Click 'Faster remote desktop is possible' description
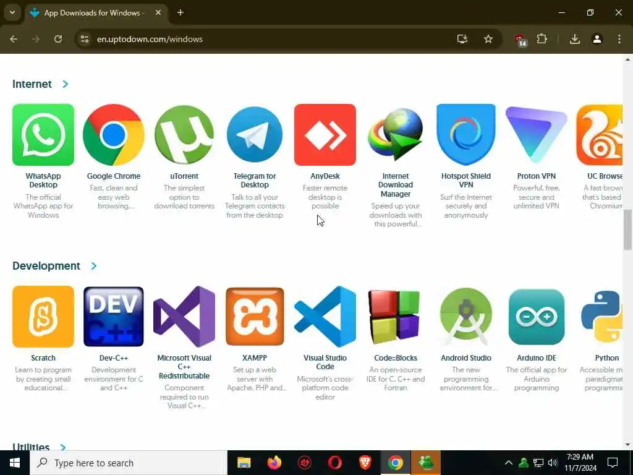This screenshot has width=633, height=475. coord(325,197)
